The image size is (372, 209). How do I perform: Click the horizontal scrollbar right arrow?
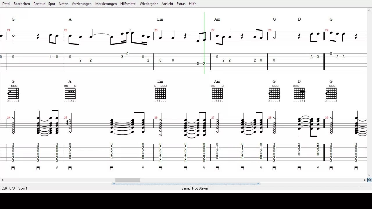365,180
